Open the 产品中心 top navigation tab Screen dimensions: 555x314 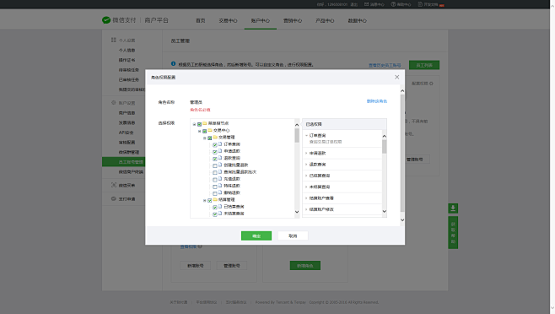click(325, 20)
